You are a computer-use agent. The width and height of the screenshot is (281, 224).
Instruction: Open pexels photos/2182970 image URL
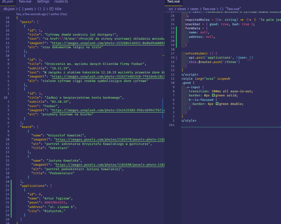click(x=110, y=140)
